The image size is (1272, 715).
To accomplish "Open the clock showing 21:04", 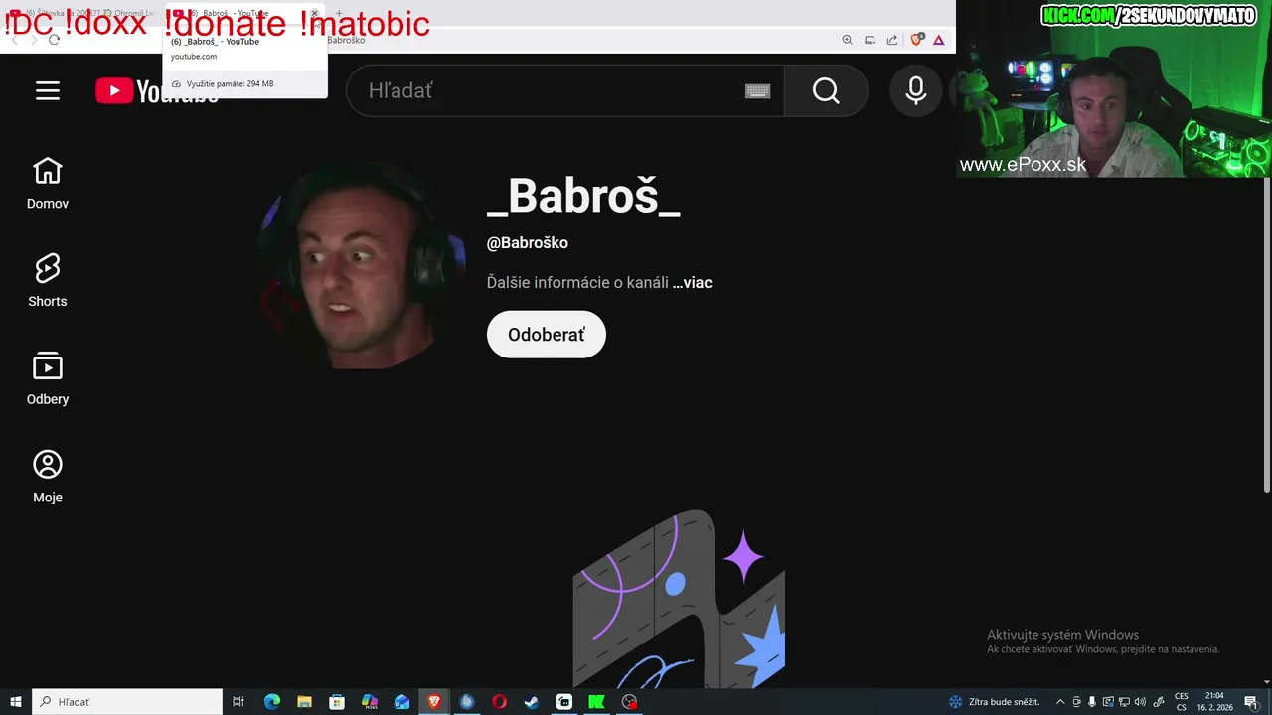I will tap(1214, 702).
